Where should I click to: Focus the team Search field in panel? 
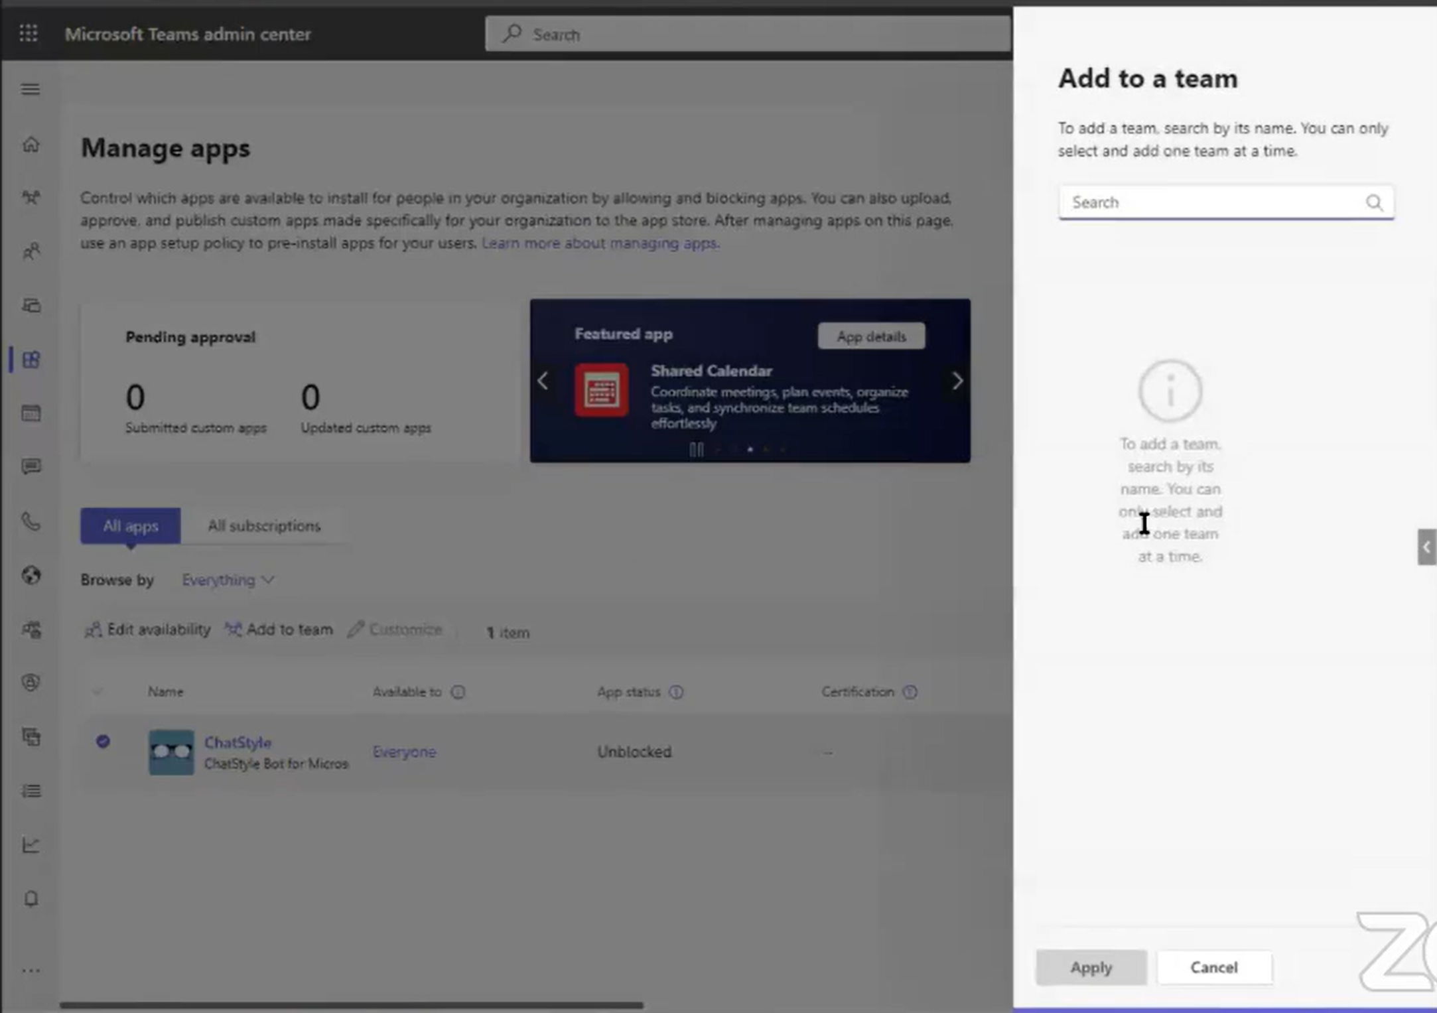click(1226, 202)
